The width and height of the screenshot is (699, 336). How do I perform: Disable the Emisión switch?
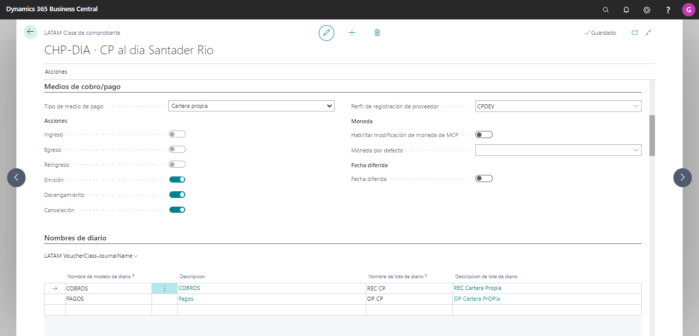(178, 180)
